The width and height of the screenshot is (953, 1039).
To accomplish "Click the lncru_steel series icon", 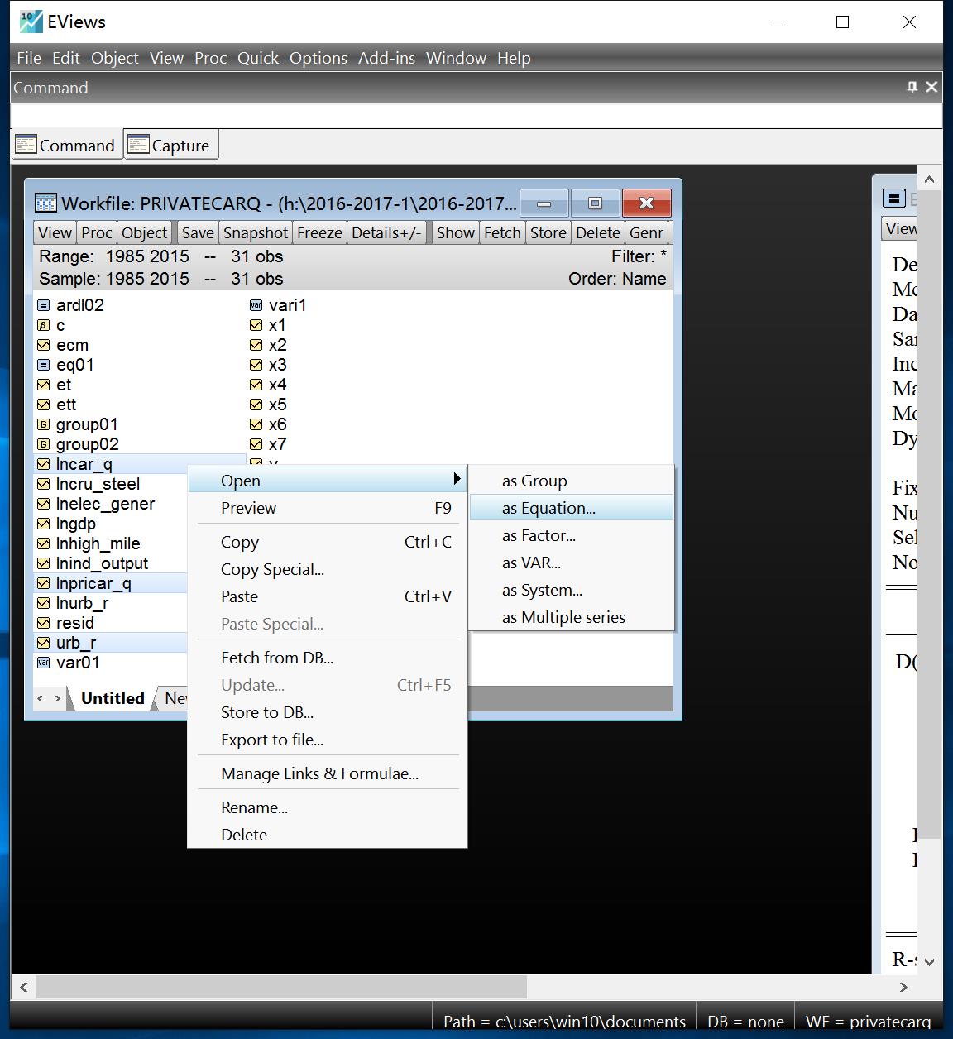I will tap(44, 484).
